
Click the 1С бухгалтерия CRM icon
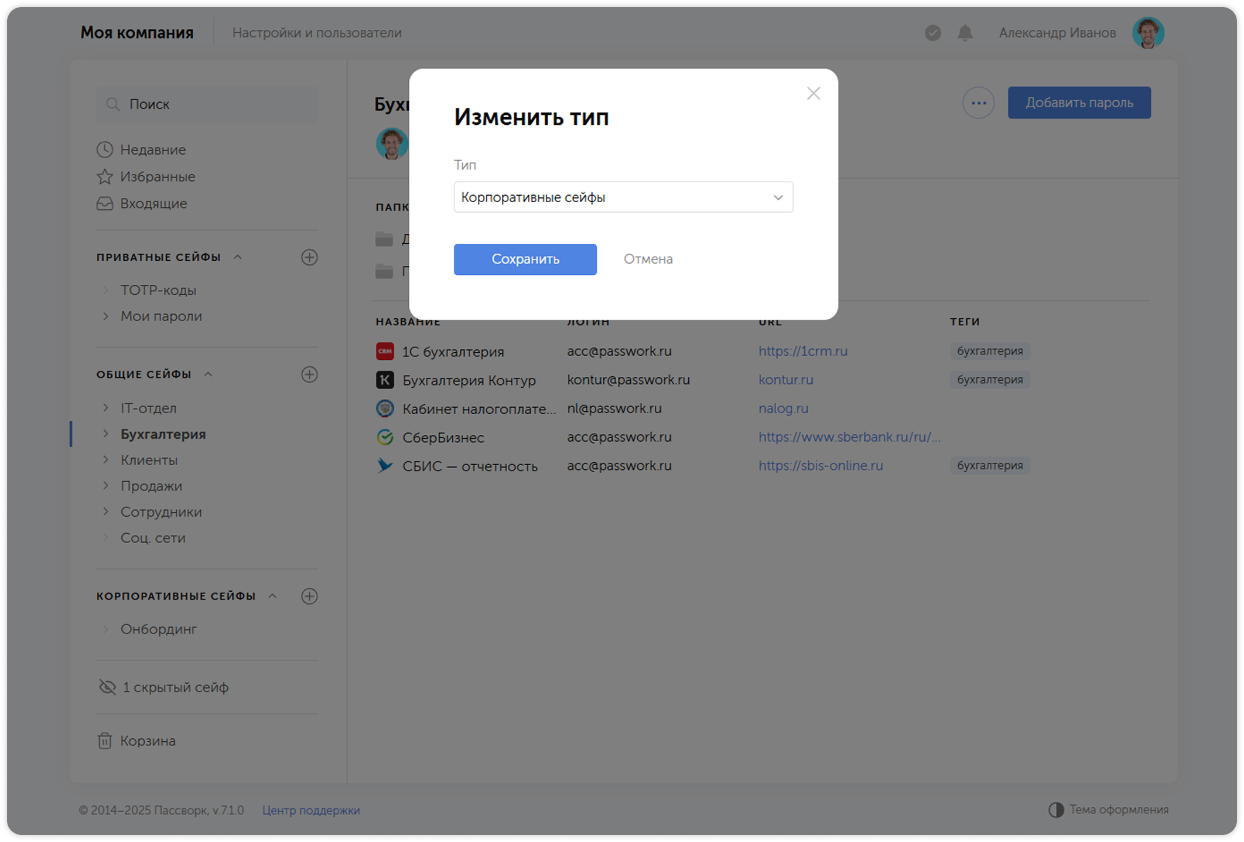385,351
